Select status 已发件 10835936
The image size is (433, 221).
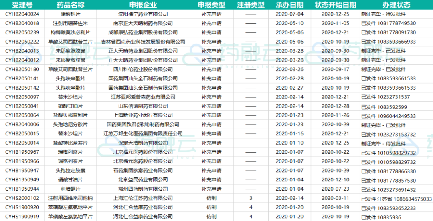[381, 217]
